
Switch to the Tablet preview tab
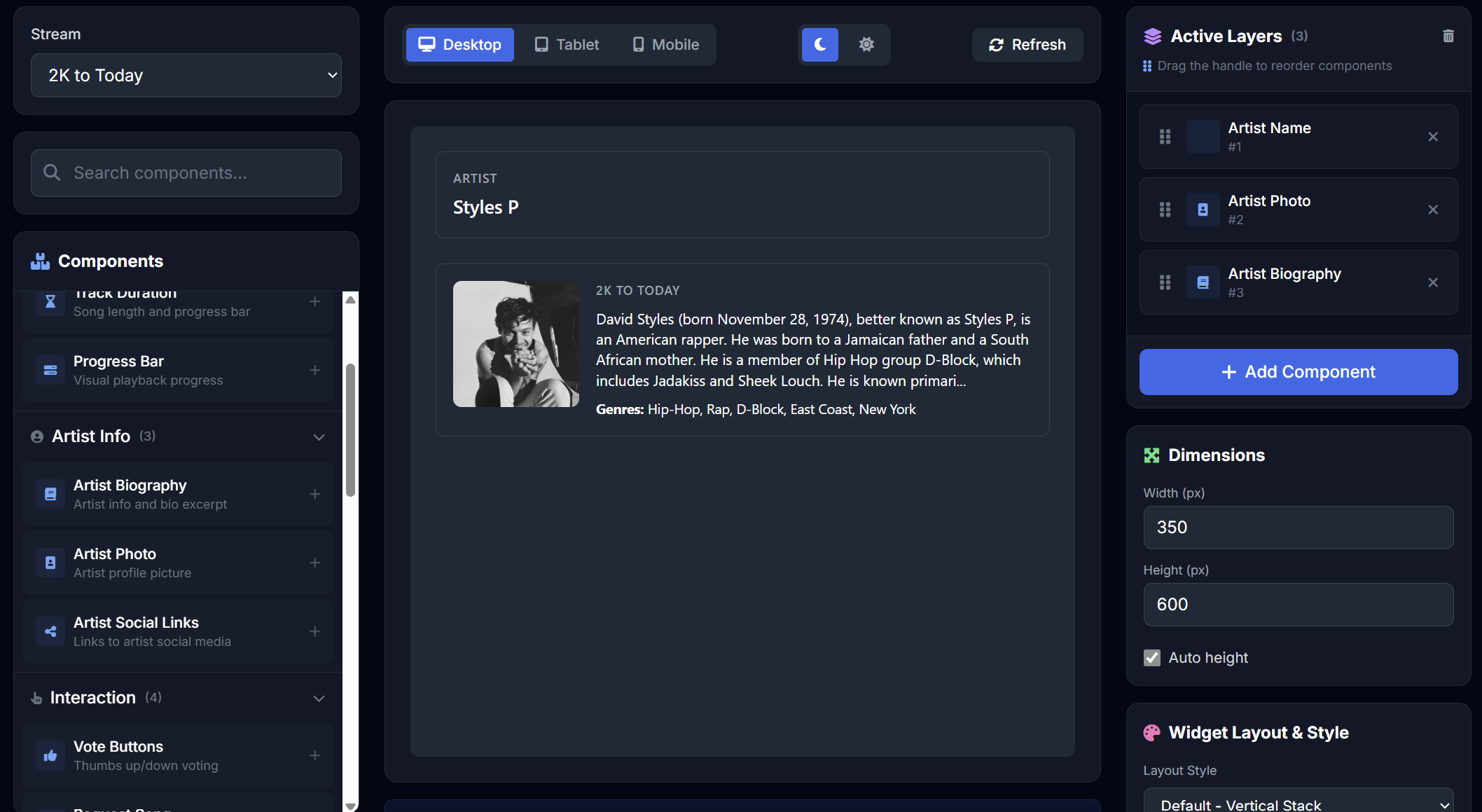[x=567, y=44]
